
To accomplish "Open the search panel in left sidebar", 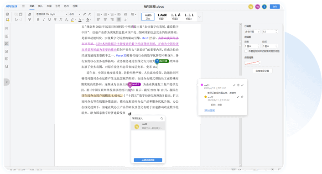I will [x=6, y=29].
